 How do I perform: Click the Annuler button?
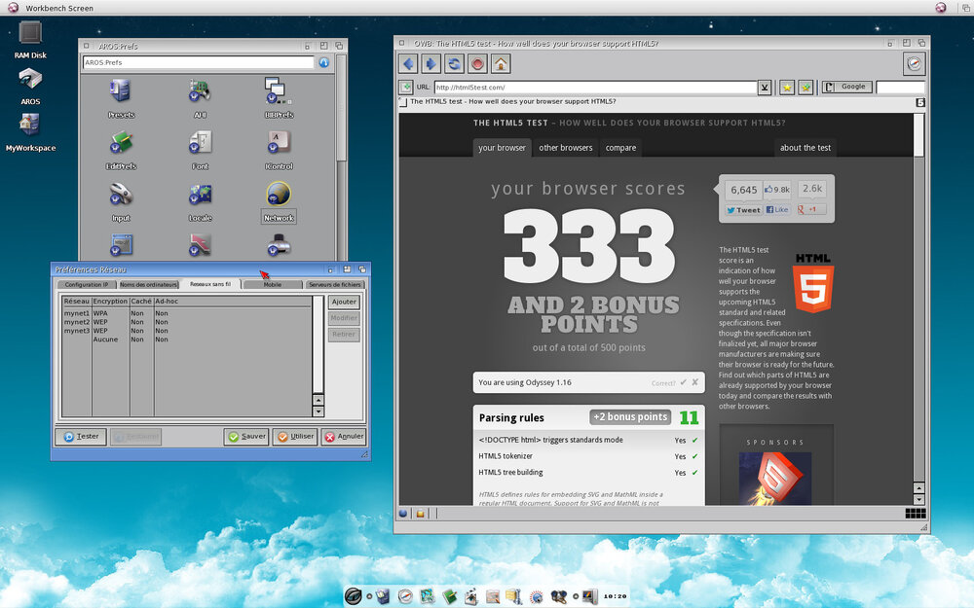pyautogui.click(x=343, y=437)
